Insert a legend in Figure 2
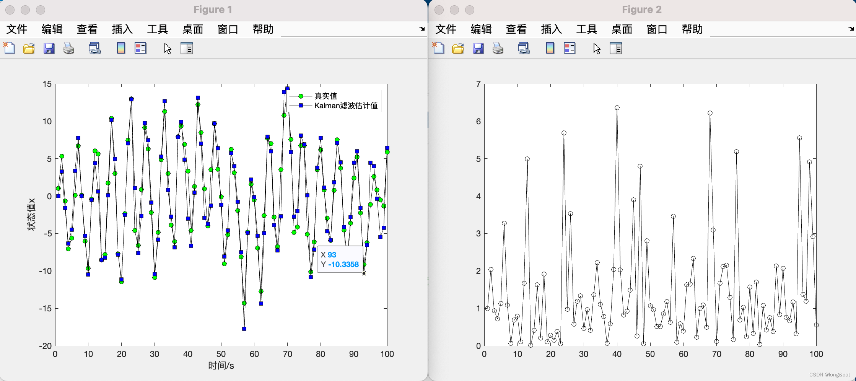 point(570,49)
